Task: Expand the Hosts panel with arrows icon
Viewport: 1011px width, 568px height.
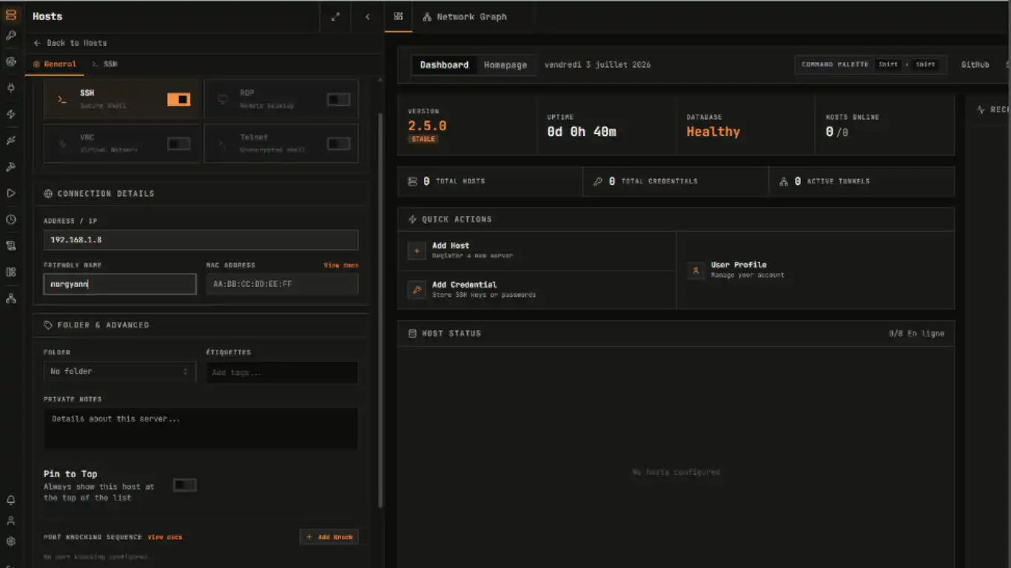Action: [335, 16]
